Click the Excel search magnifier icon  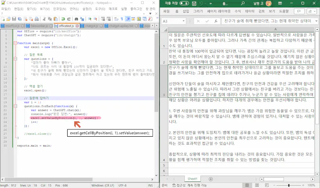[243, 3]
